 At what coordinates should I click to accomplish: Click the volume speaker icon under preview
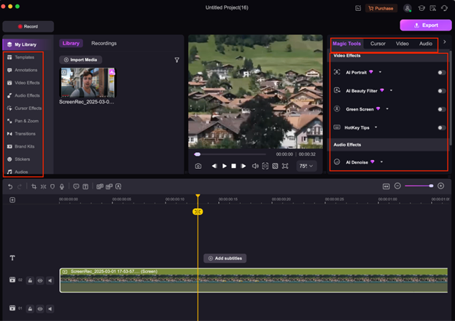[x=255, y=166]
